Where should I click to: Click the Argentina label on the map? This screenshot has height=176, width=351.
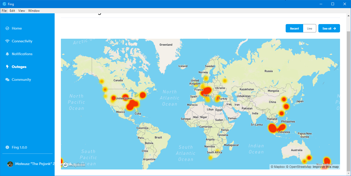[149, 159]
